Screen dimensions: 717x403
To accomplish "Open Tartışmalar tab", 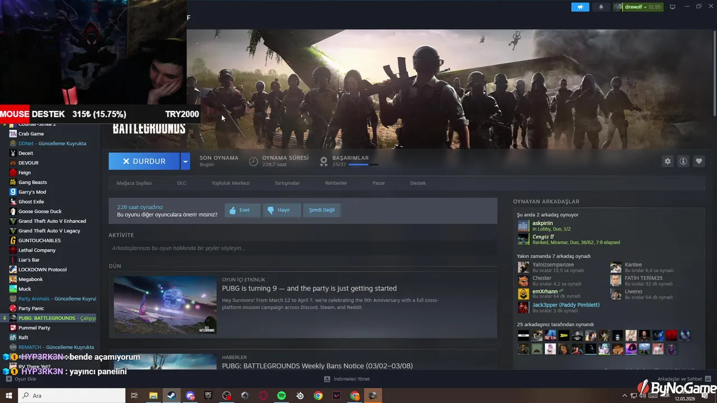I will tap(287, 183).
